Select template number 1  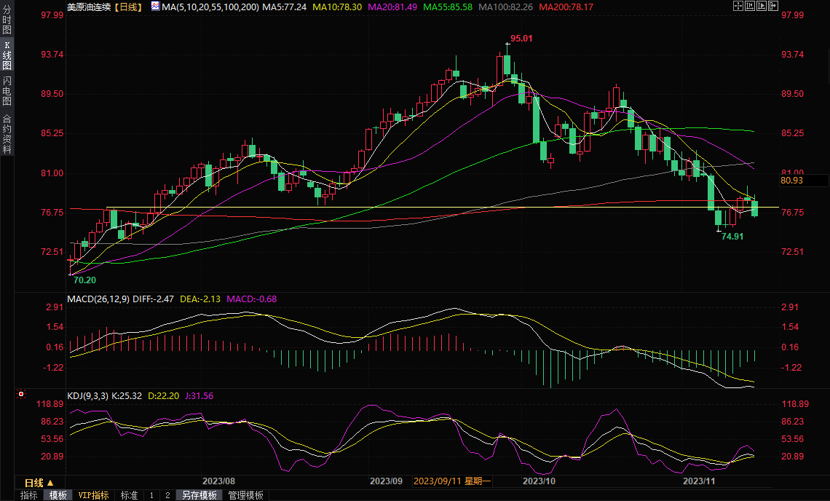[151, 495]
